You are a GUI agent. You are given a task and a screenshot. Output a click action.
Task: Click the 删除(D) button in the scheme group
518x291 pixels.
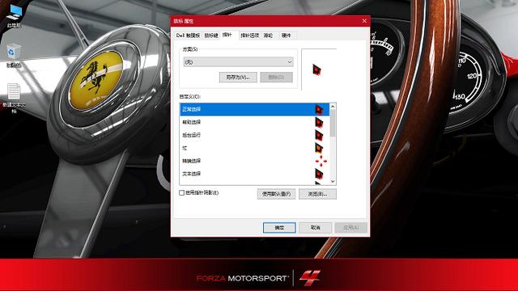(276, 78)
